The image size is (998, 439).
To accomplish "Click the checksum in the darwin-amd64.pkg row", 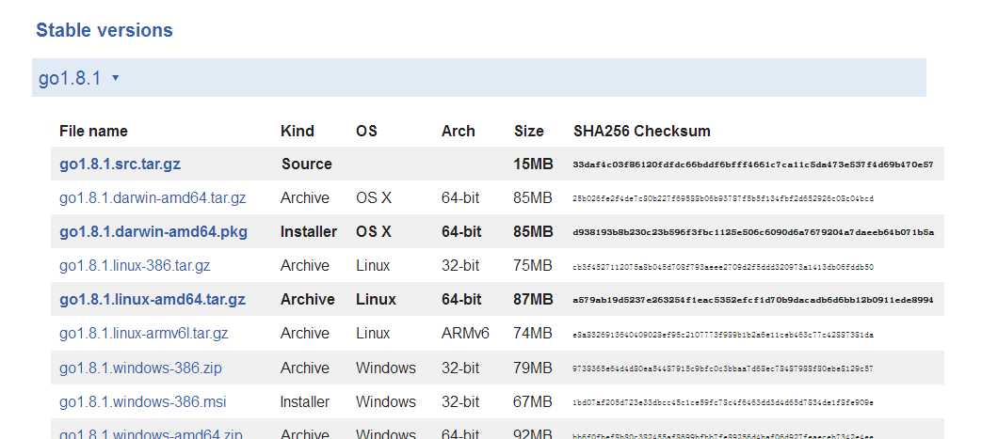I will pos(752,232).
